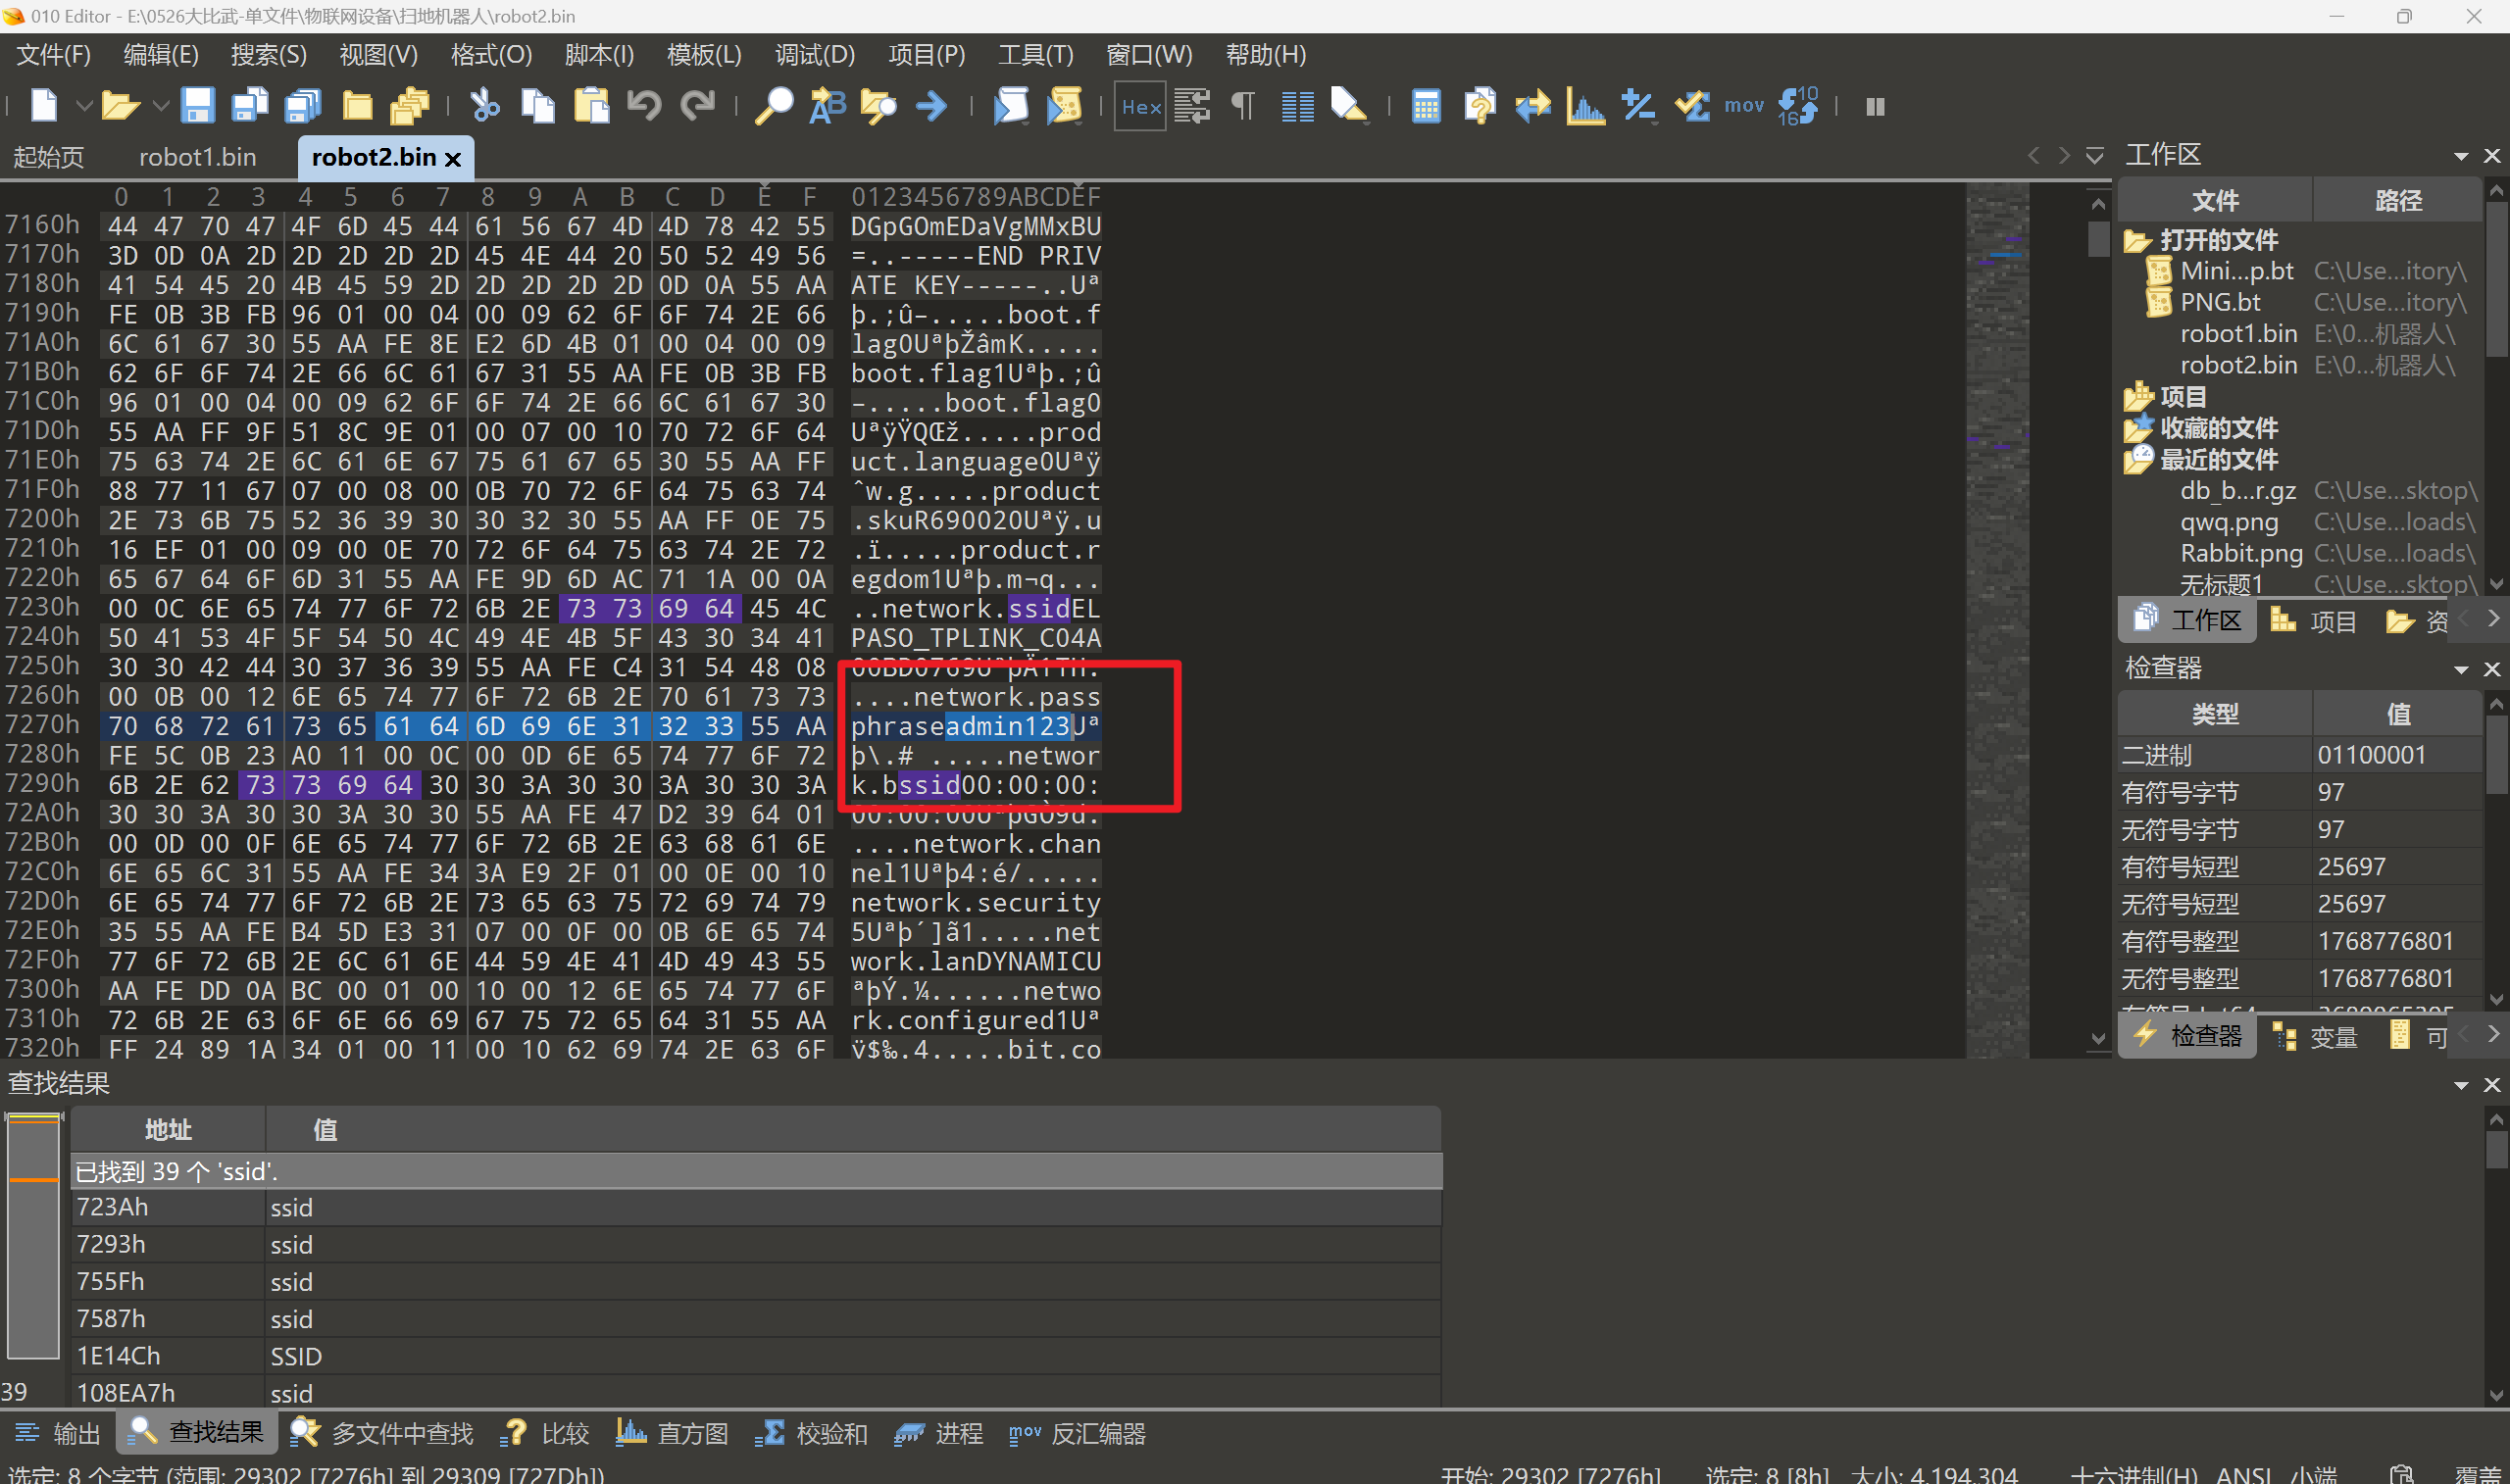Viewport: 2510px width, 1484px height.
Task: Select search result at address 1E14Ch
Action: pyautogui.click(x=756, y=1356)
